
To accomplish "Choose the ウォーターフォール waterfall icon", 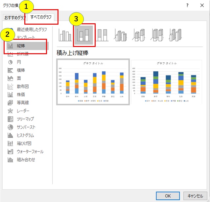I will click(11, 152).
